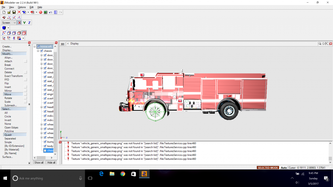Open Chrome from the taskbar

coord(123,174)
